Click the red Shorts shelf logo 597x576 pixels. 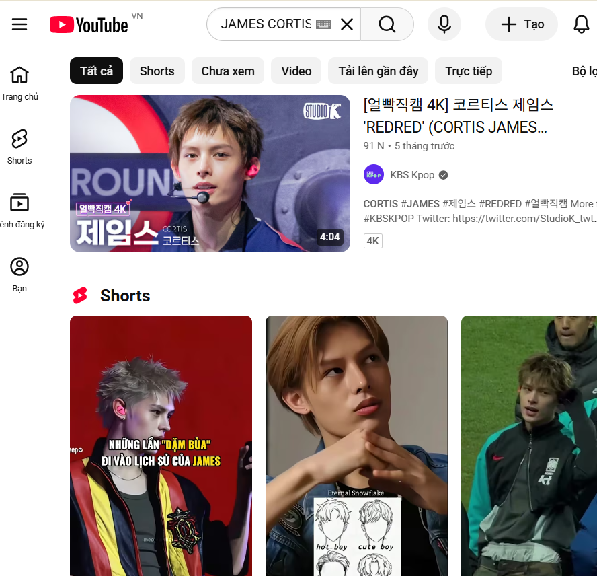pyautogui.click(x=80, y=295)
